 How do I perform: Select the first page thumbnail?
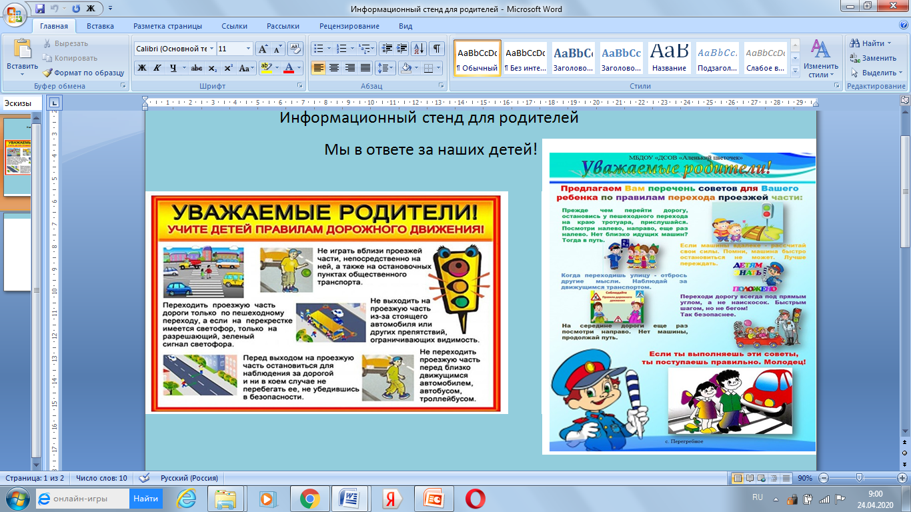pyautogui.click(x=18, y=158)
